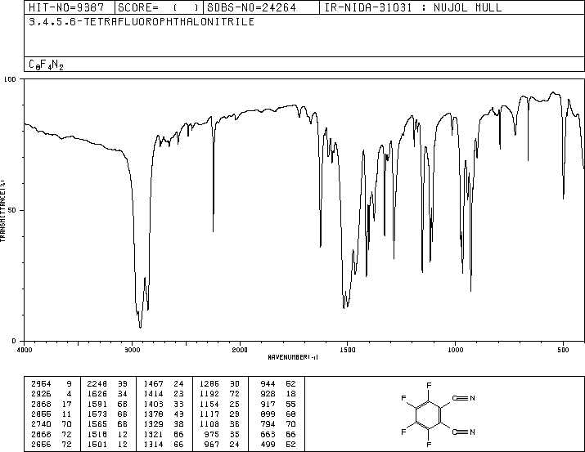Click the 1192 entry in the peak table
585x452 pixels.
209,393
